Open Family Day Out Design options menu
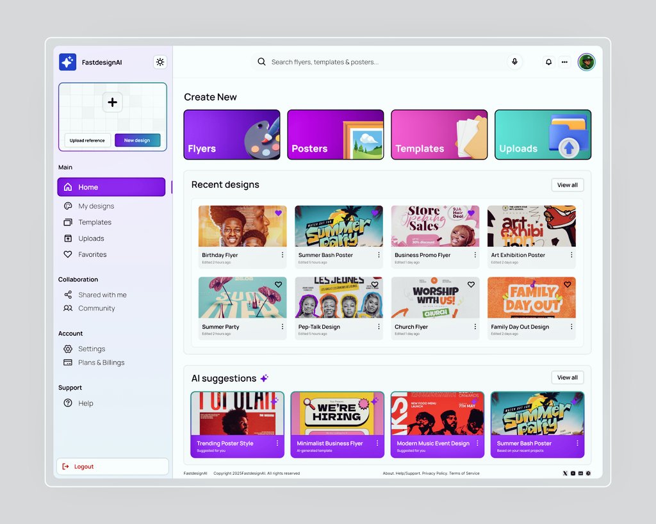 click(x=571, y=327)
